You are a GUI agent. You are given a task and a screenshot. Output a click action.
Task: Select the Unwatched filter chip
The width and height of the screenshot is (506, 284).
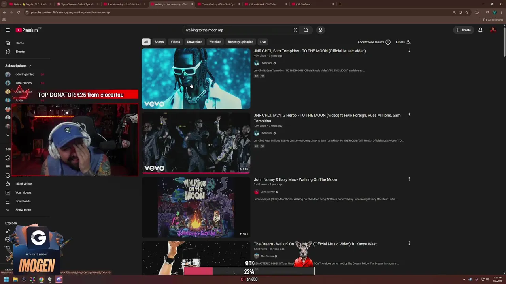pyautogui.click(x=194, y=42)
